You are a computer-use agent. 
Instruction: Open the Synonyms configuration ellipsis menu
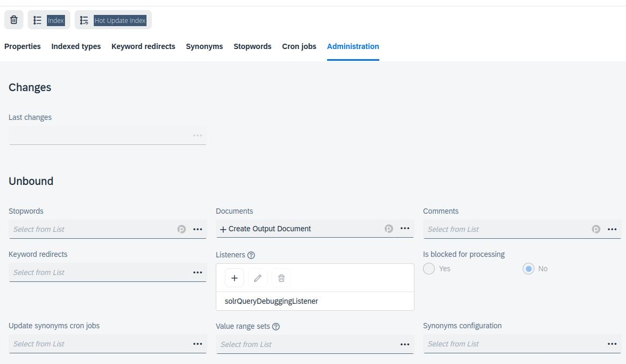[x=612, y=344]
